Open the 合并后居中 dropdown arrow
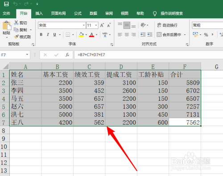The height and width of the screenshot is (176, 223). (185, 35)
